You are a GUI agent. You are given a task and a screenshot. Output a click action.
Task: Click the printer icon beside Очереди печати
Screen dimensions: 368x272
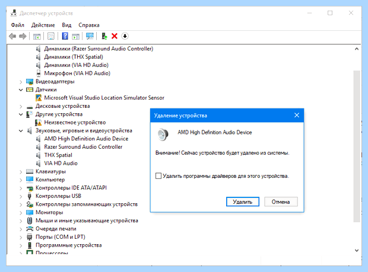click(x=30, y=229)
